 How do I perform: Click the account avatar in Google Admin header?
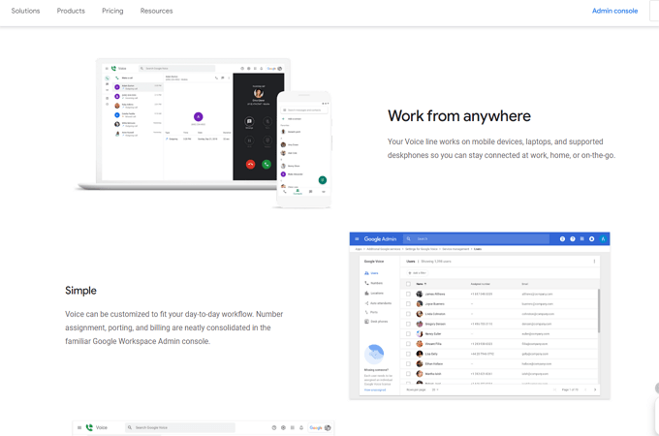[x=603, y=239]
